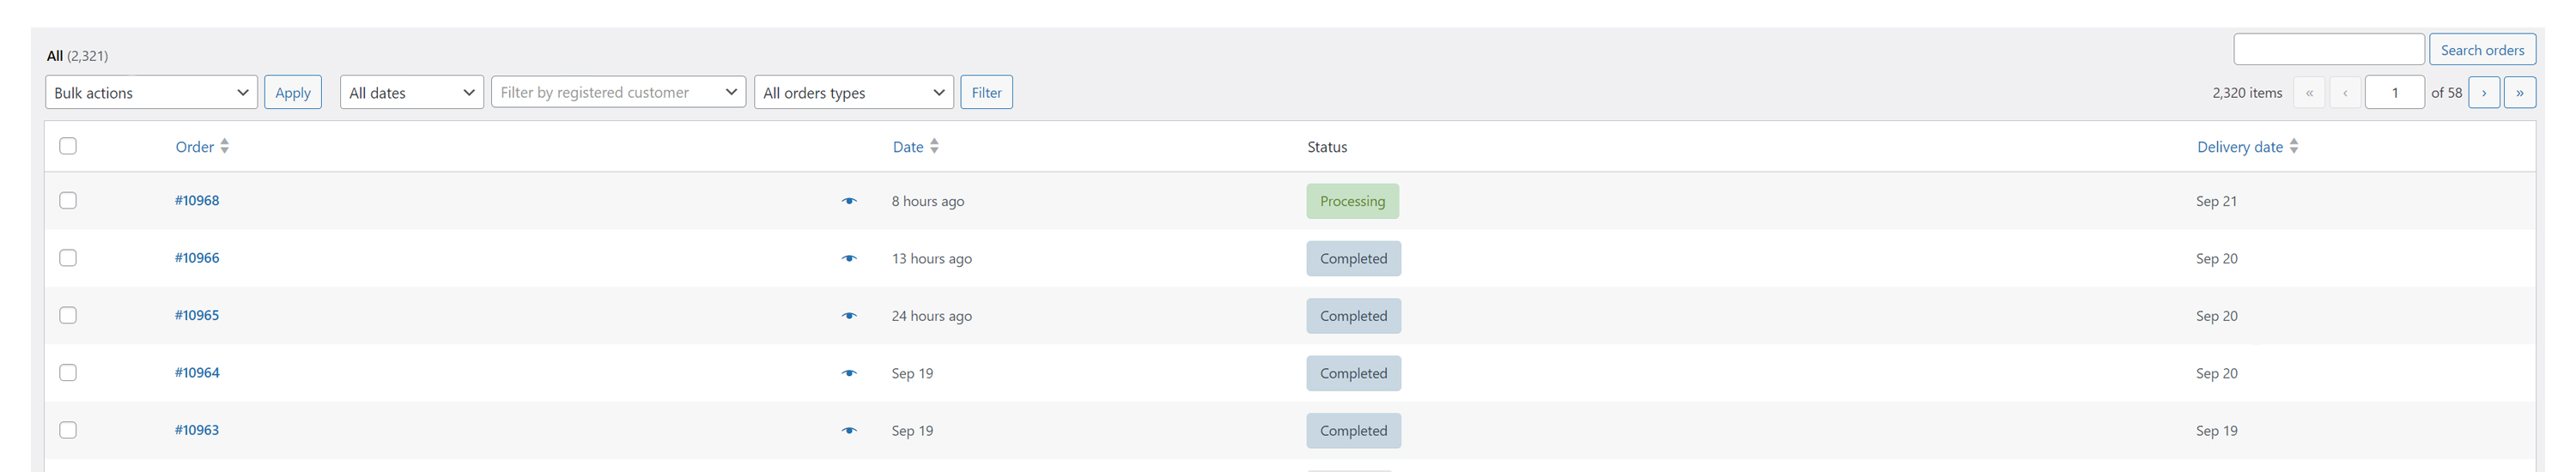Open the All dates dropdown
Viewport: 2576px width, 472px height.
[411, 93]
